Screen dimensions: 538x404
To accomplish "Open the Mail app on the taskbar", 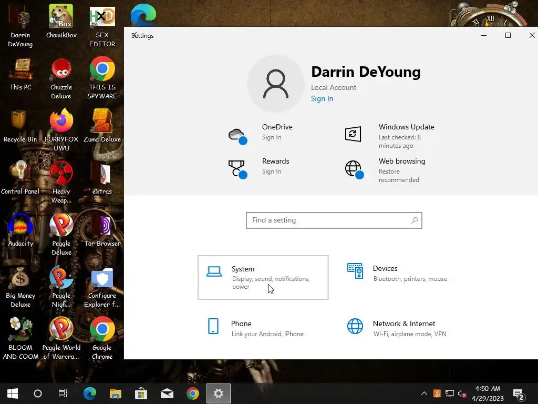I will [x=167, y=393].
